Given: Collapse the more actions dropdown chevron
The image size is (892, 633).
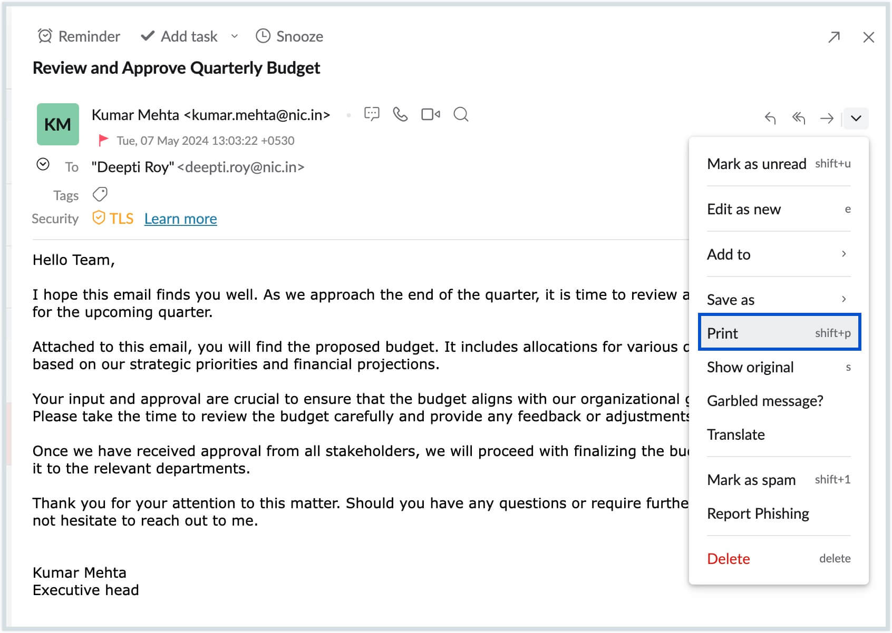Looking at the screenshot, I should tap(856, 118).
